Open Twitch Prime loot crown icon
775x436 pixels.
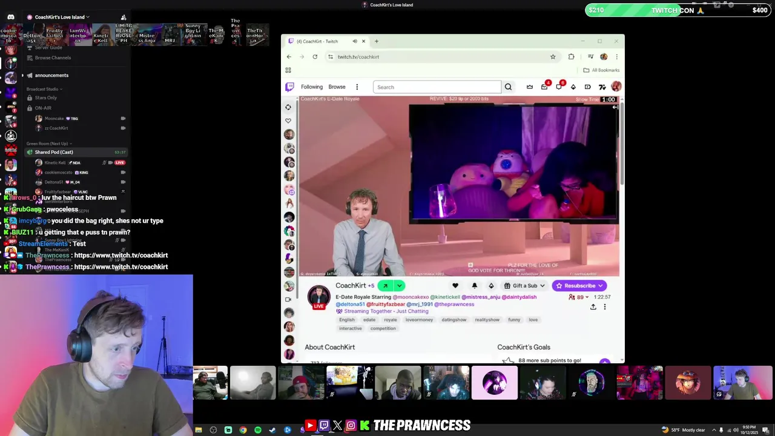point(530,87)
